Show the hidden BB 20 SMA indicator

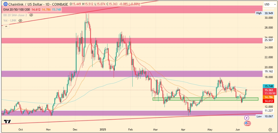click(31, 15)
